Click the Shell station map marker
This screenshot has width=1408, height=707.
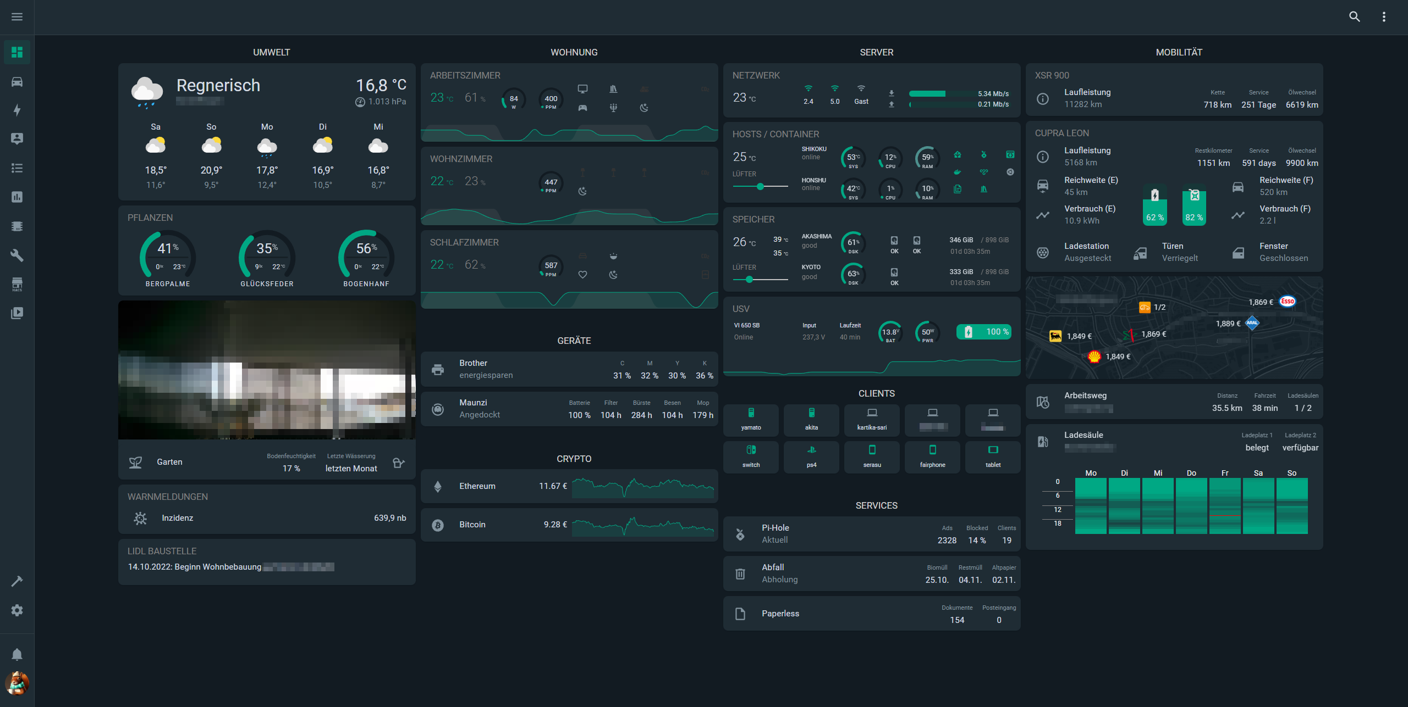[x=1094, y=357]
